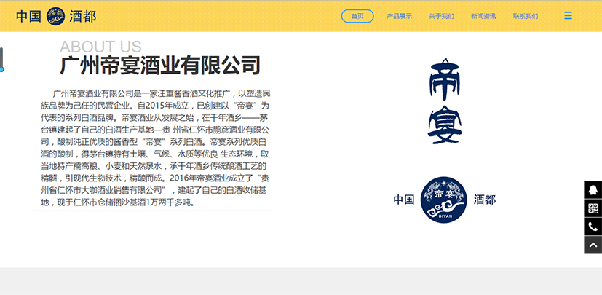Click the back-to-top arrow icon
The image size is (602, 295).
click(x=593, y=245)
